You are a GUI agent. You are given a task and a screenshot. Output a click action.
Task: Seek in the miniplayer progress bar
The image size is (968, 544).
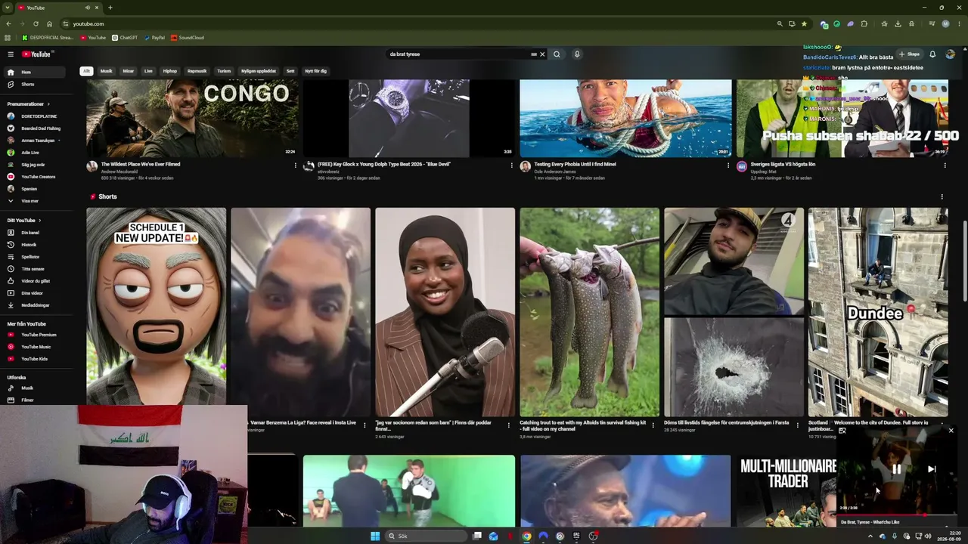pos(897,515)
